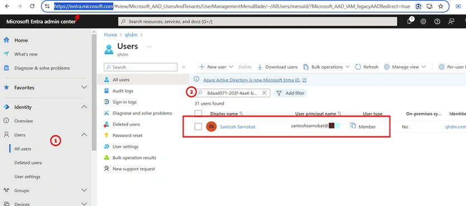
Task: Open the help question mark icon
Action: (x=437, y=21)
